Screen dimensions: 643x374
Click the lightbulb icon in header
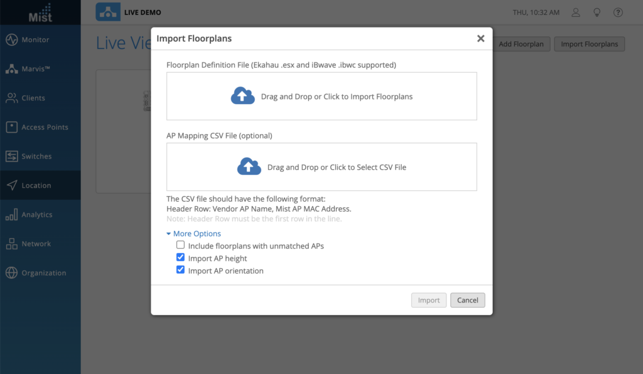coord(597,13)
